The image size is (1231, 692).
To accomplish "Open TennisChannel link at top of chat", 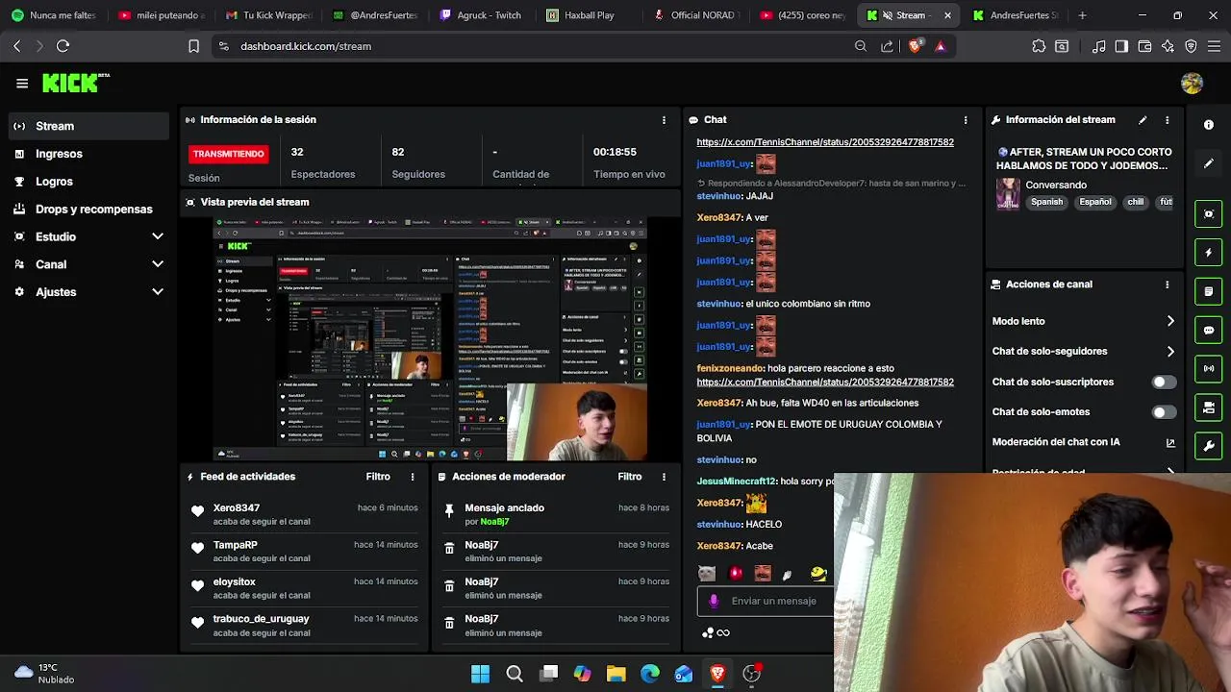I will click(825, 142).
